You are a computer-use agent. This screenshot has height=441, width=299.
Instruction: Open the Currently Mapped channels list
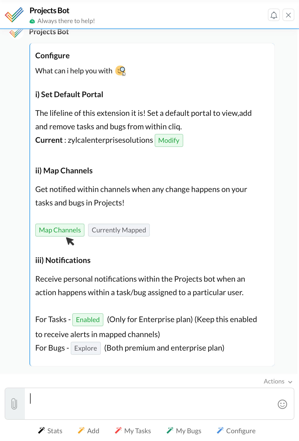(119, 230)
